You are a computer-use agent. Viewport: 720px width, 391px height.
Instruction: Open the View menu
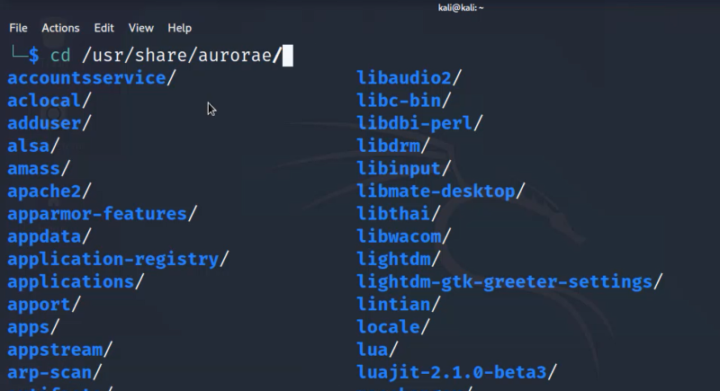coord(141,28)
